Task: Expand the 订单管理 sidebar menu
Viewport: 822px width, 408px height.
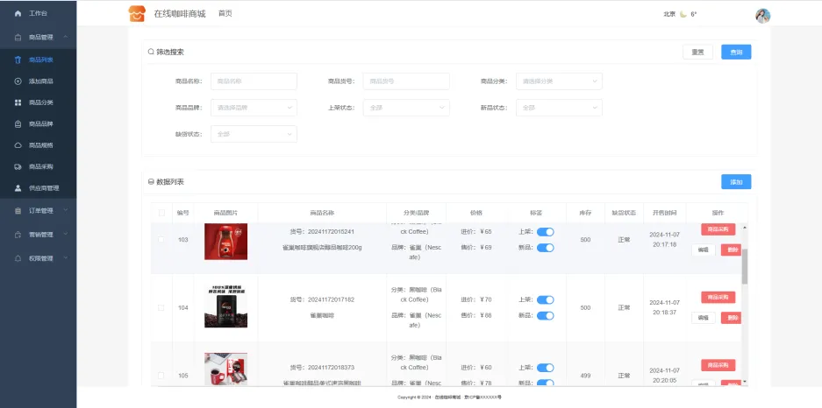Action: (39, 211)
